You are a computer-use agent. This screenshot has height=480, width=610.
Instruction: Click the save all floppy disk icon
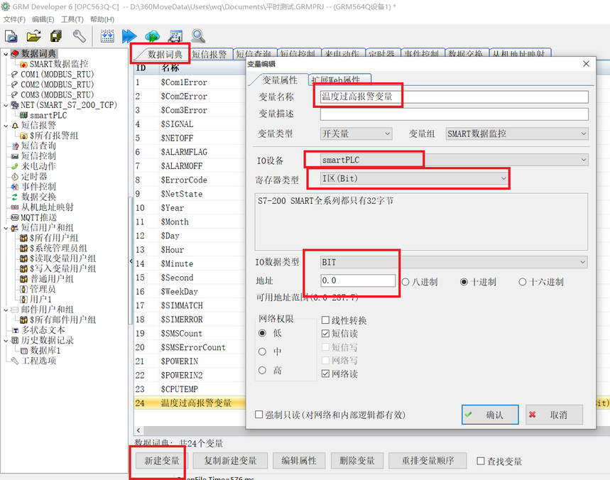click(56, 36)
